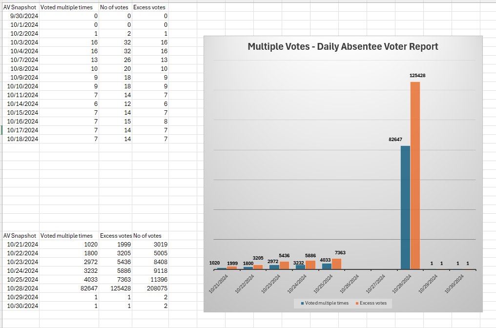Click blue legend swatch for Voted multiple times
The image size is (496, 328).
[303, 303]
